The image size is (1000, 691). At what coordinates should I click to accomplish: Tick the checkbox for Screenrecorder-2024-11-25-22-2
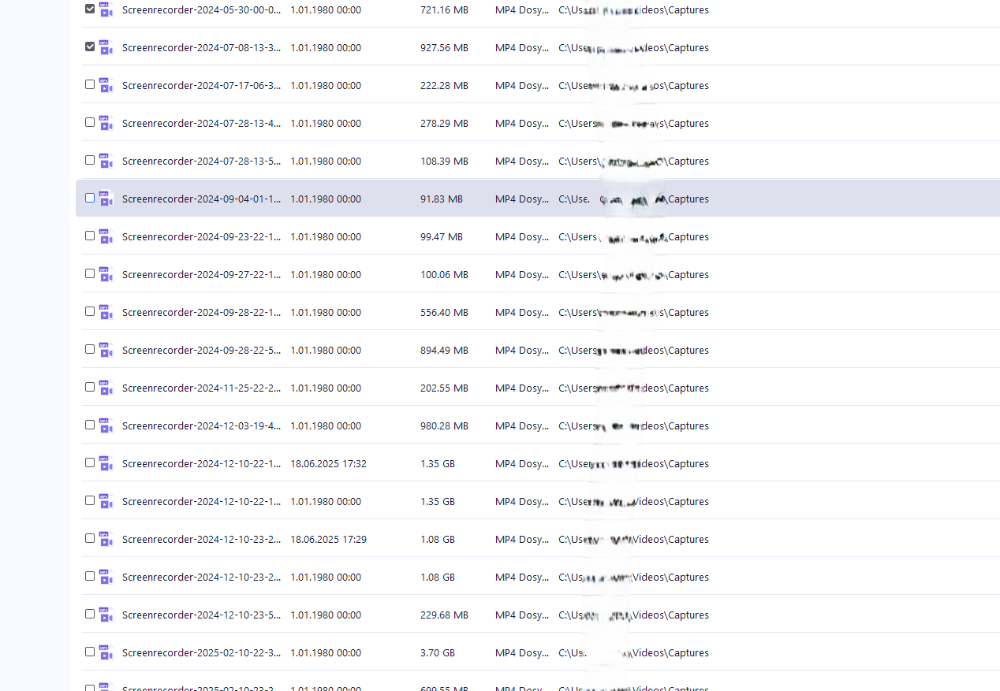90,387
